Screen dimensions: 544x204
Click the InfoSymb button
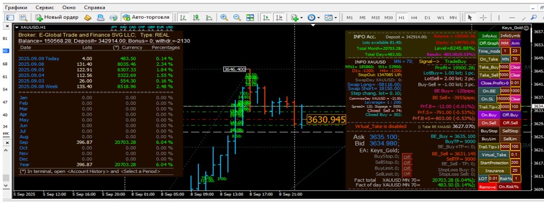click(x=510, y=35)
